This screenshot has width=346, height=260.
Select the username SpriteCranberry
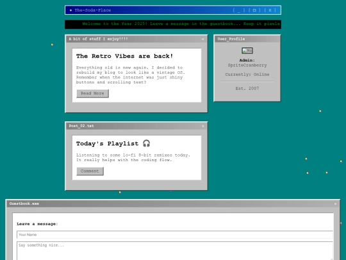(247, 65)
